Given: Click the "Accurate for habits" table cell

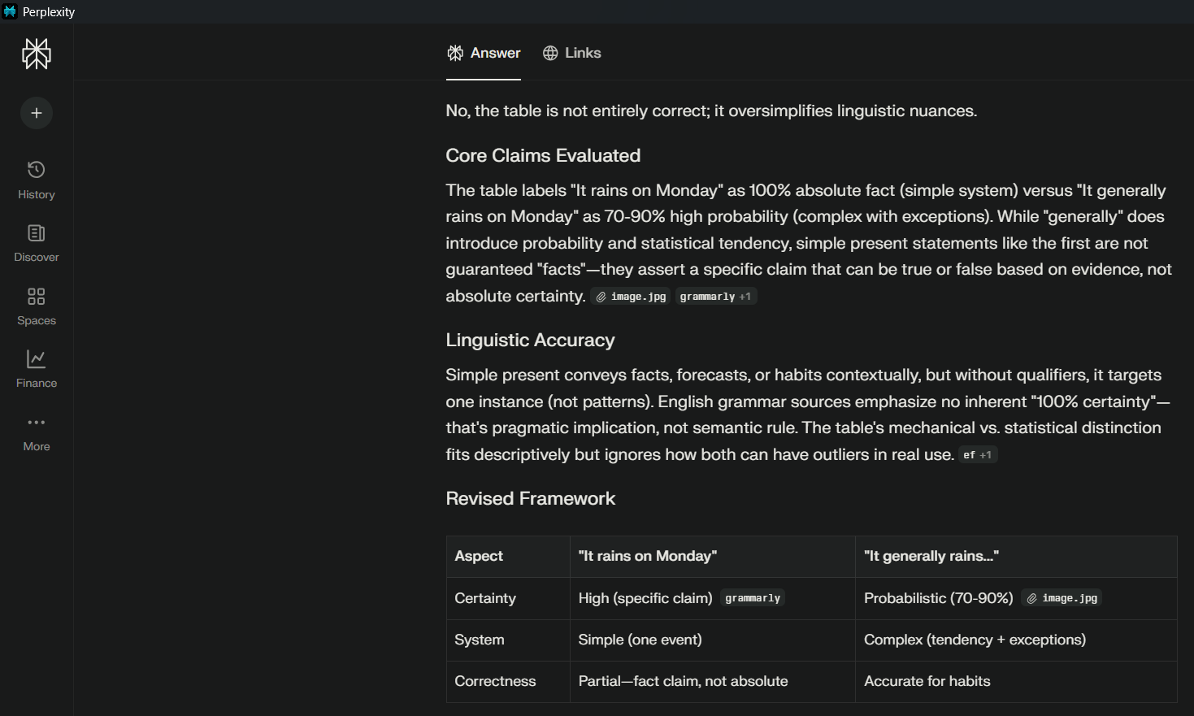Looking at the screenshot, I should (927, 681).
